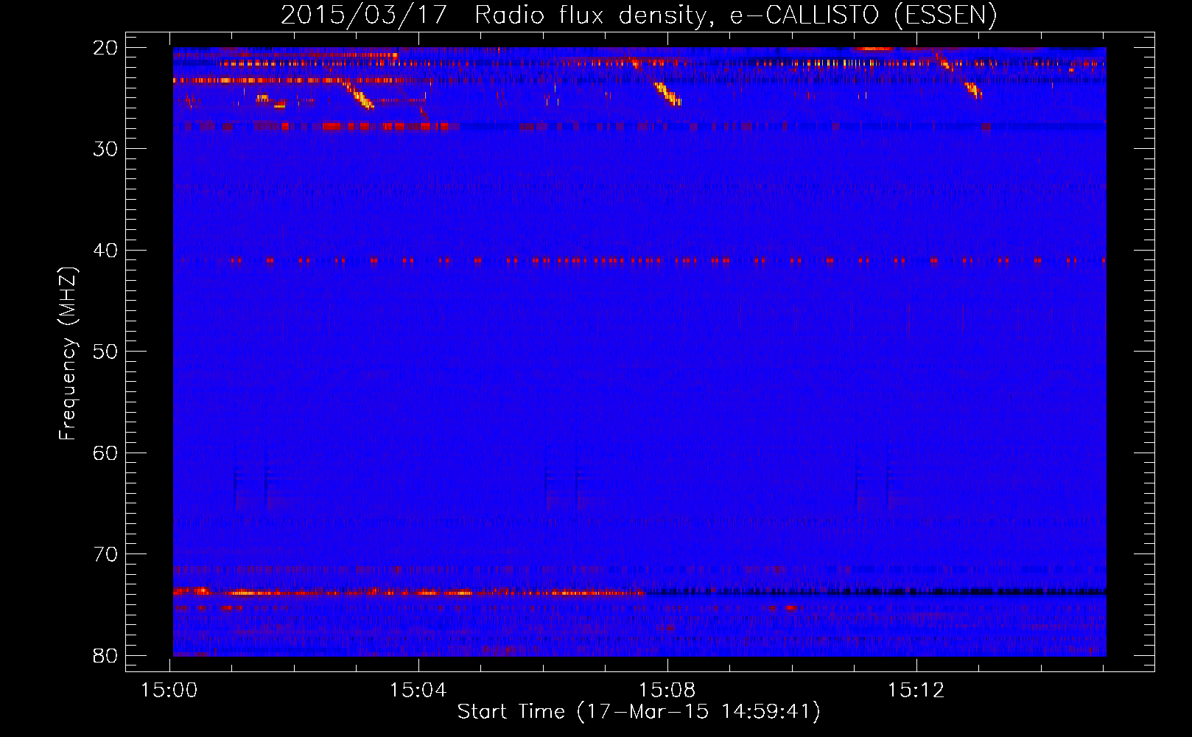This screenshot has width=1192, height=737.
Task: Click the 80 MHz frequency tick label
Action: coord(105,655)
